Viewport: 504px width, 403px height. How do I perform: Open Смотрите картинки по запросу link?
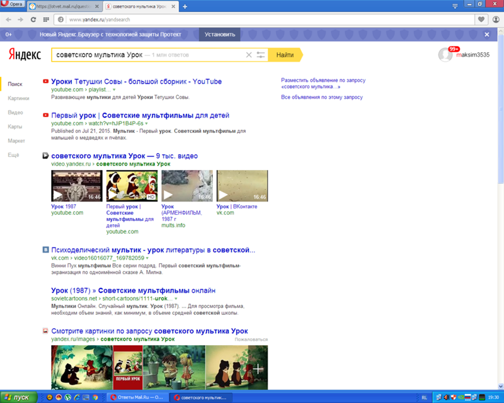(x=149, y=331)
